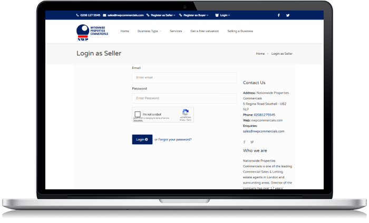
Task: Expand the Register as Buyer dropdown
Action: [x=195, y=15]
